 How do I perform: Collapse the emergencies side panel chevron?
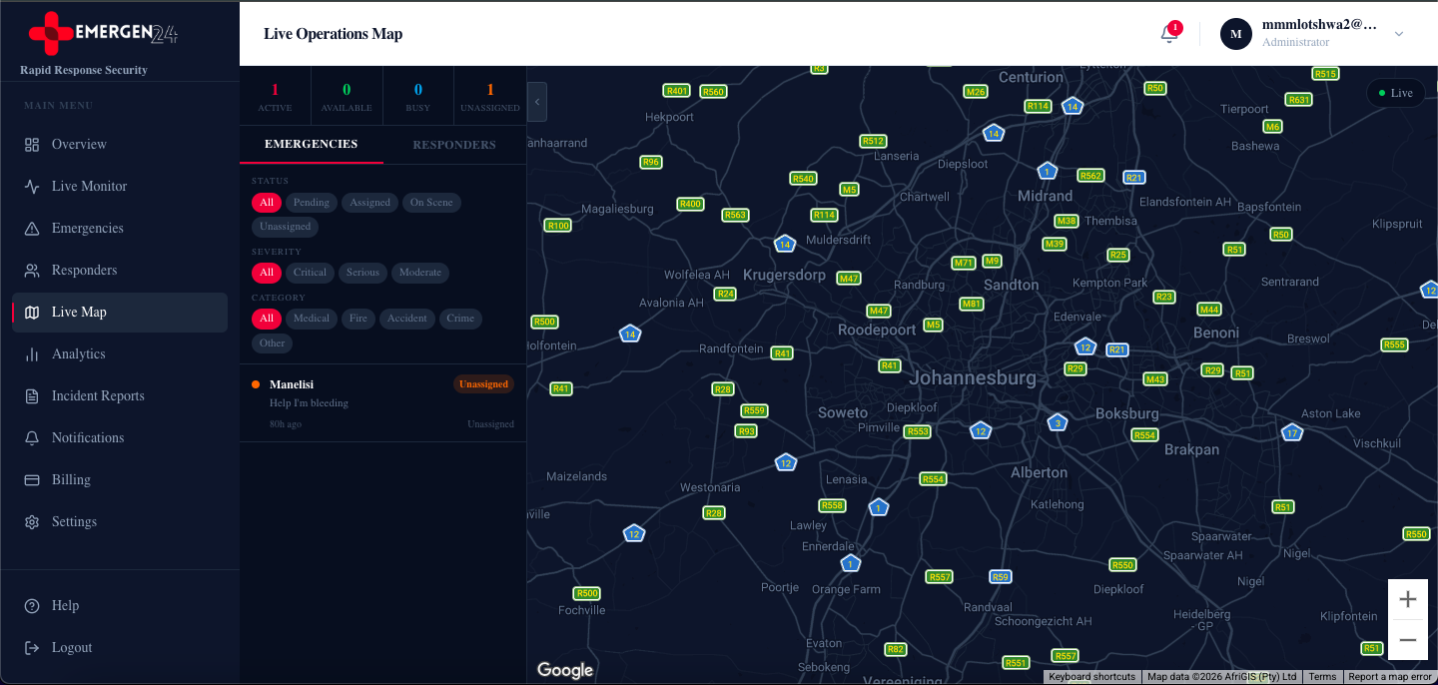click(x=536, y=101)
